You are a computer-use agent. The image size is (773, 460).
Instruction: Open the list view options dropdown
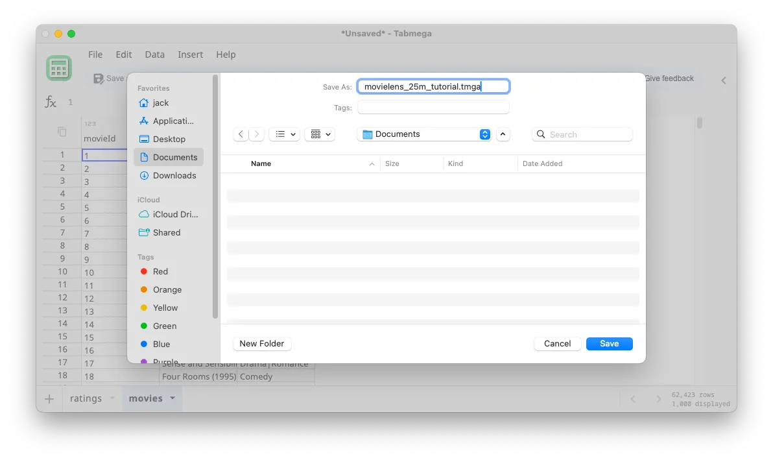coord(284,134)
